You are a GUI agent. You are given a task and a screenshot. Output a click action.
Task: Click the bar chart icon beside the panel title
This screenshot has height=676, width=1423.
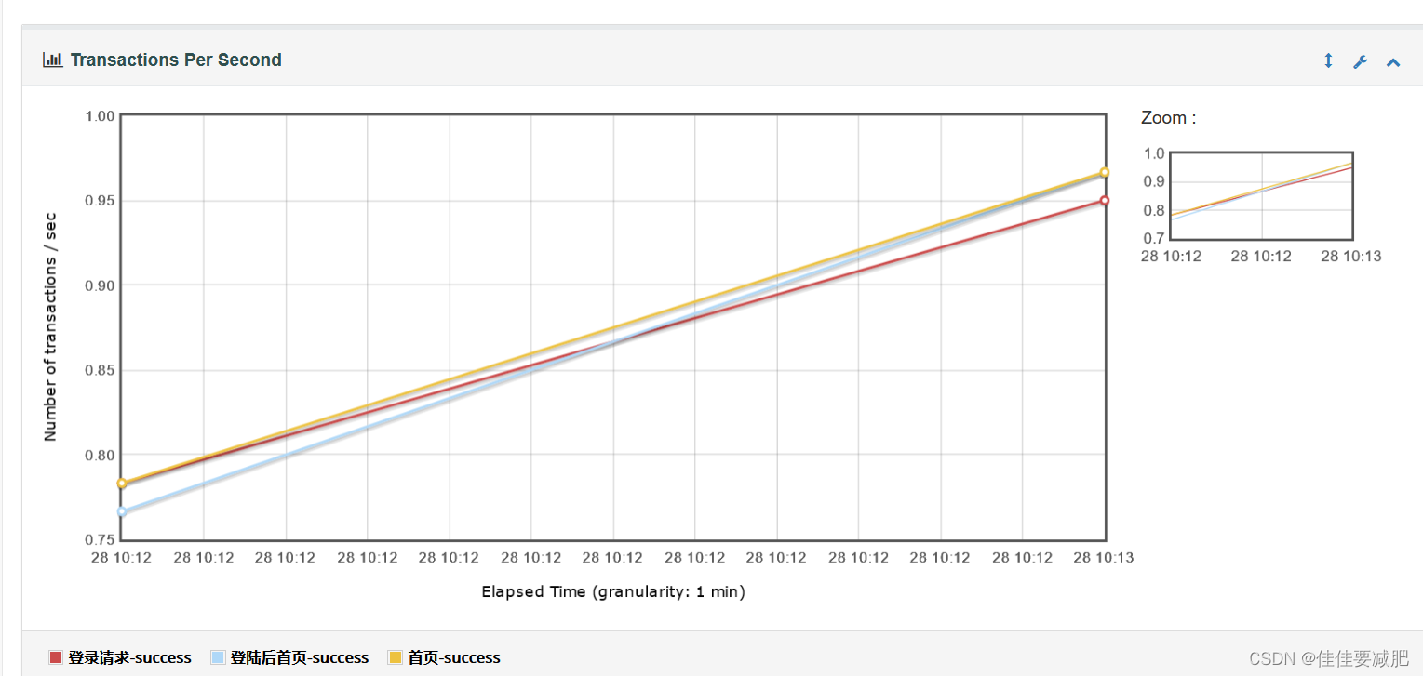[x=52, y=60]
